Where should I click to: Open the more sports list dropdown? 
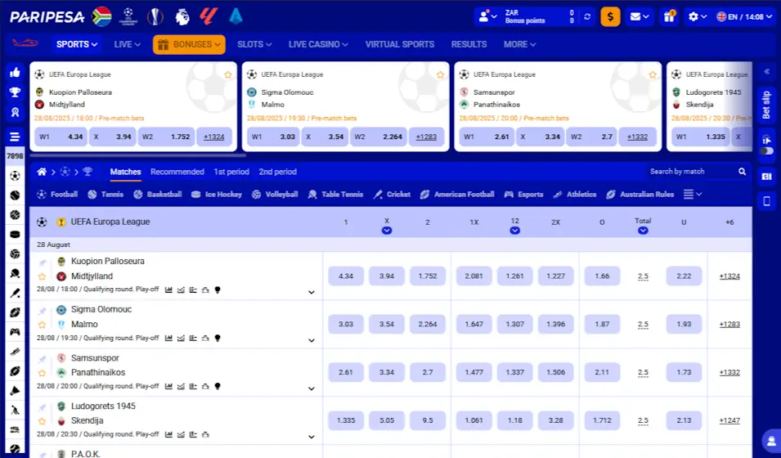click(x=693, y=195)
